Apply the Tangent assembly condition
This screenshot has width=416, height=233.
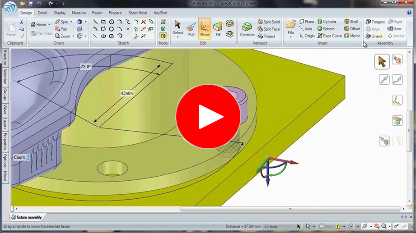point(375,22)
